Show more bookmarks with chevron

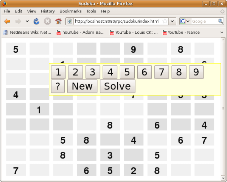tap(222, 33)
